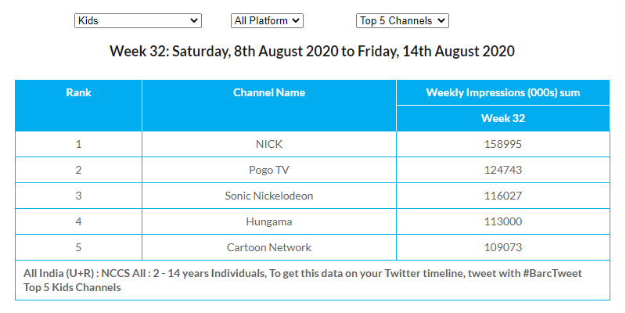This screenshot has width=626, height=313.
Task: Click the 124743 impressions value
Action: click(x=502, y=170)
